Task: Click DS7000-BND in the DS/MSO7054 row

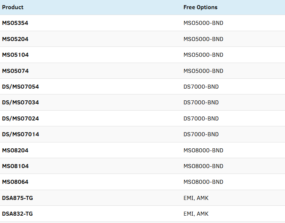Action: pos(201,86)
